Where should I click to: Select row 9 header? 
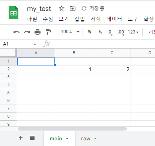[x=8, y=124]
